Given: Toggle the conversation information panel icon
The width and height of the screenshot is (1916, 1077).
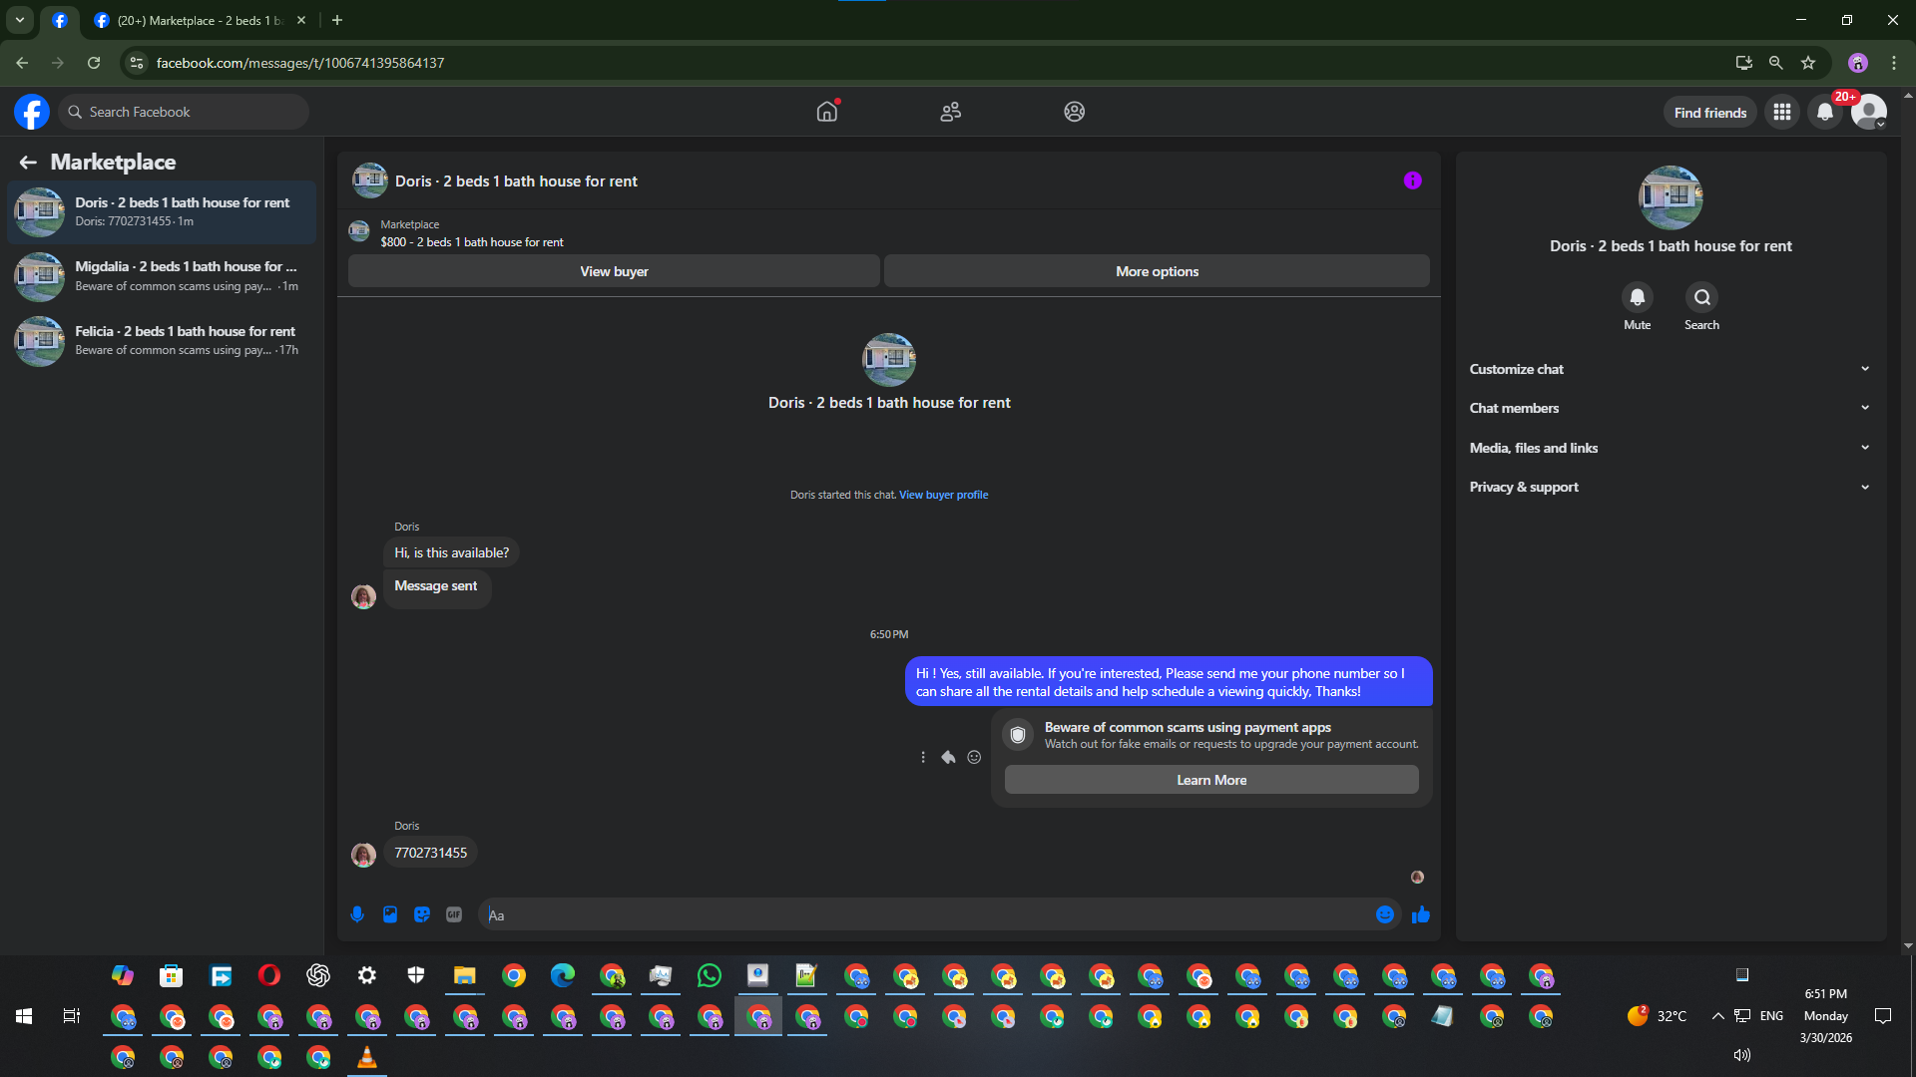Looking at the screenshot, I should coord(1412,180).
